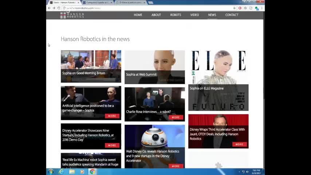This screenshot has width=311, height=175.
Task: Open the VIDEO menu item
Action: (194, 15)
